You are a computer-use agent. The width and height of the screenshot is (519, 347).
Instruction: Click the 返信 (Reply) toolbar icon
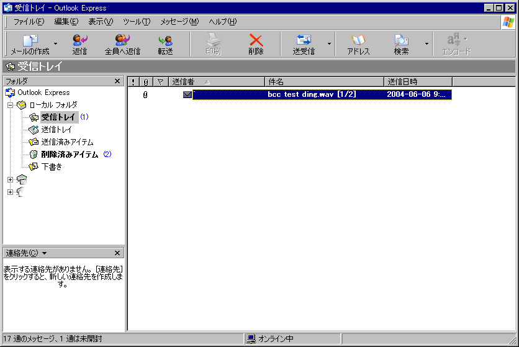tap(79, 40)
